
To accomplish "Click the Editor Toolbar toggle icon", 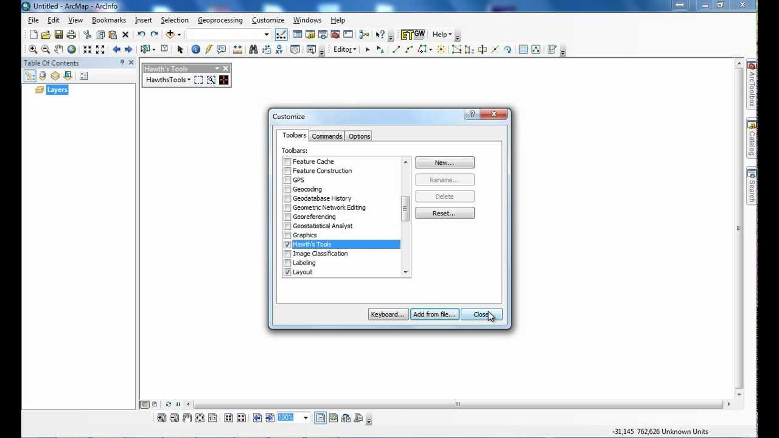I will (x=281, y=35).
